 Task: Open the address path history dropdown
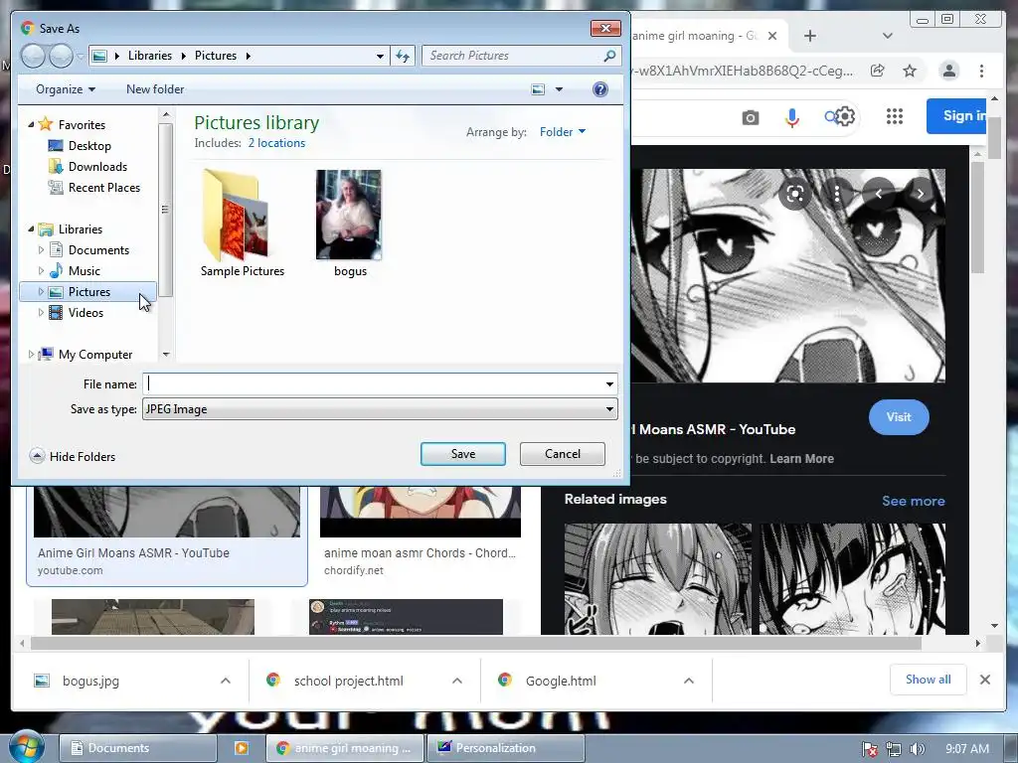(380, 56)
